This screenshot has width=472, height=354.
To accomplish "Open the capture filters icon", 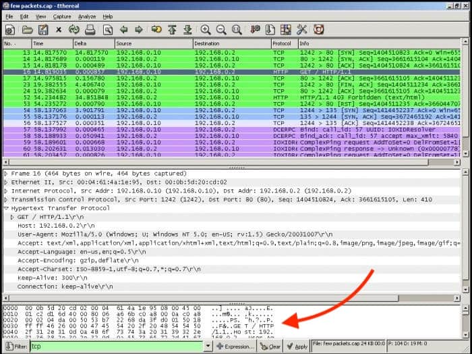I will point(256,30).
